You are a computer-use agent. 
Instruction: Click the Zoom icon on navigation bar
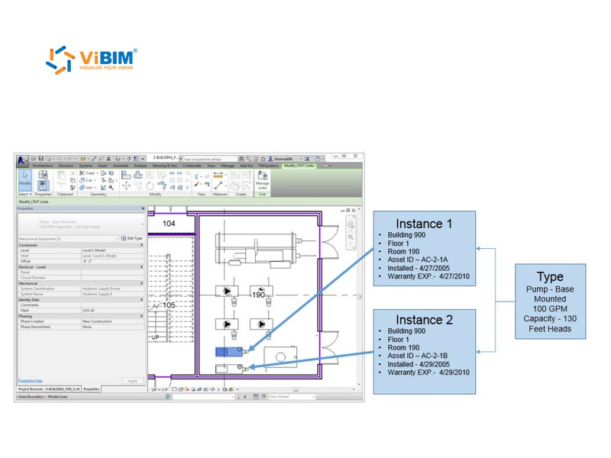pos(351,237)
